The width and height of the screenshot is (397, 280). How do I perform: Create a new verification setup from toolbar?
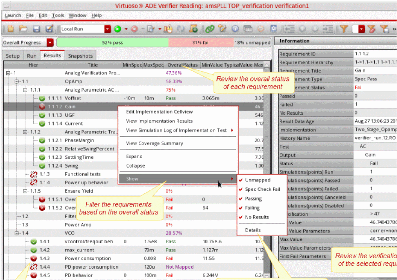coord(11,29)
